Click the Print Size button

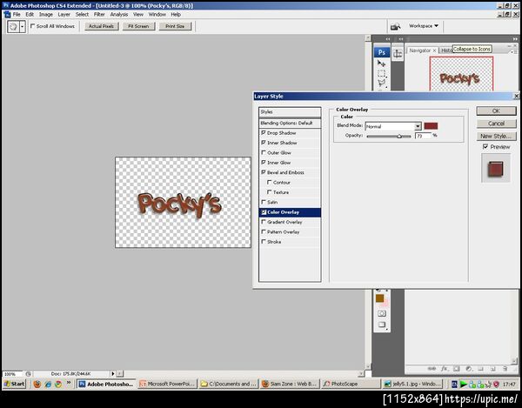[x=175, y=26]
